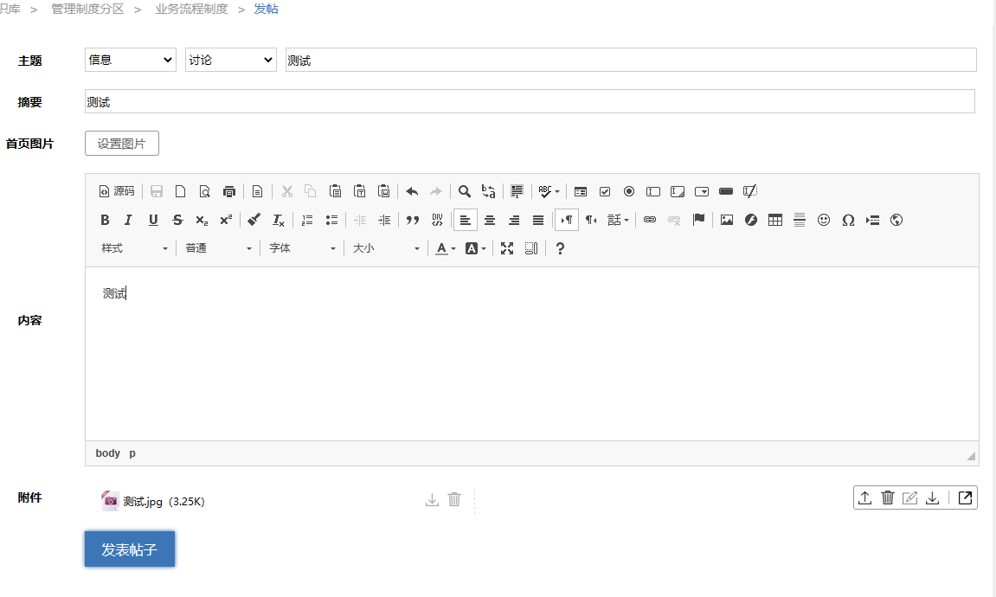Screen dimensions: 996x597
Task: Toggle subscript formatting
Action: click(x=202, y=220)
